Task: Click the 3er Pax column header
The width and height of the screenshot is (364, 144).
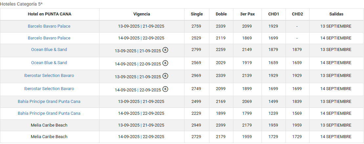Action: pyautogui.click(x=247, y=14)
